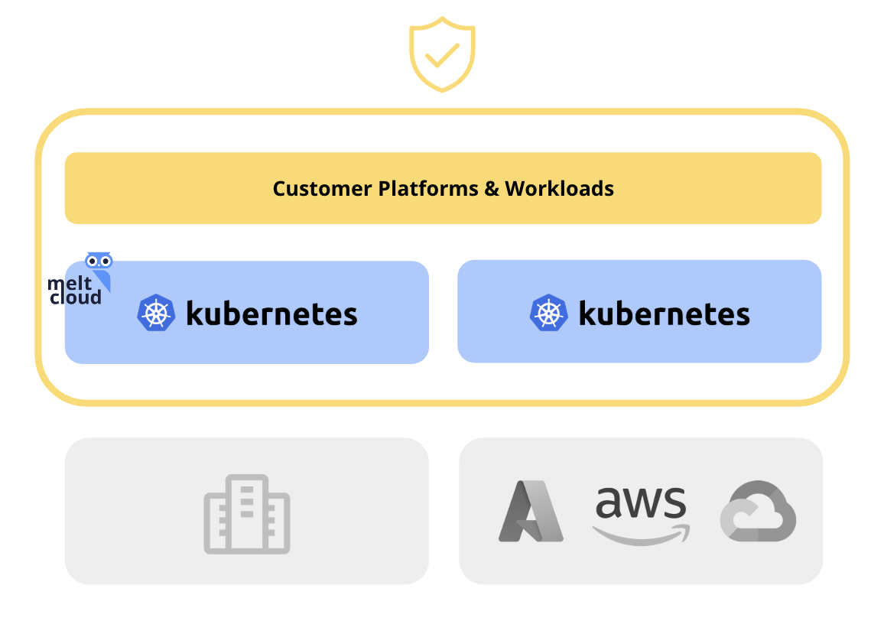This screenshot has width=884, height=621.
Task: Click the office building on-premises icon
Action: click(247, 514)
